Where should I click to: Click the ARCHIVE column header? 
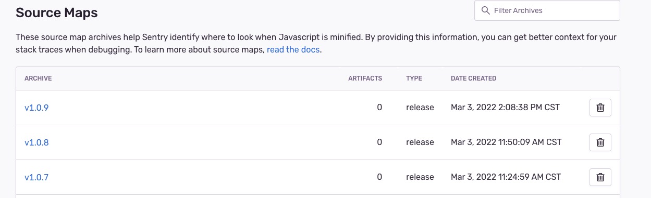tap(38, 78)
